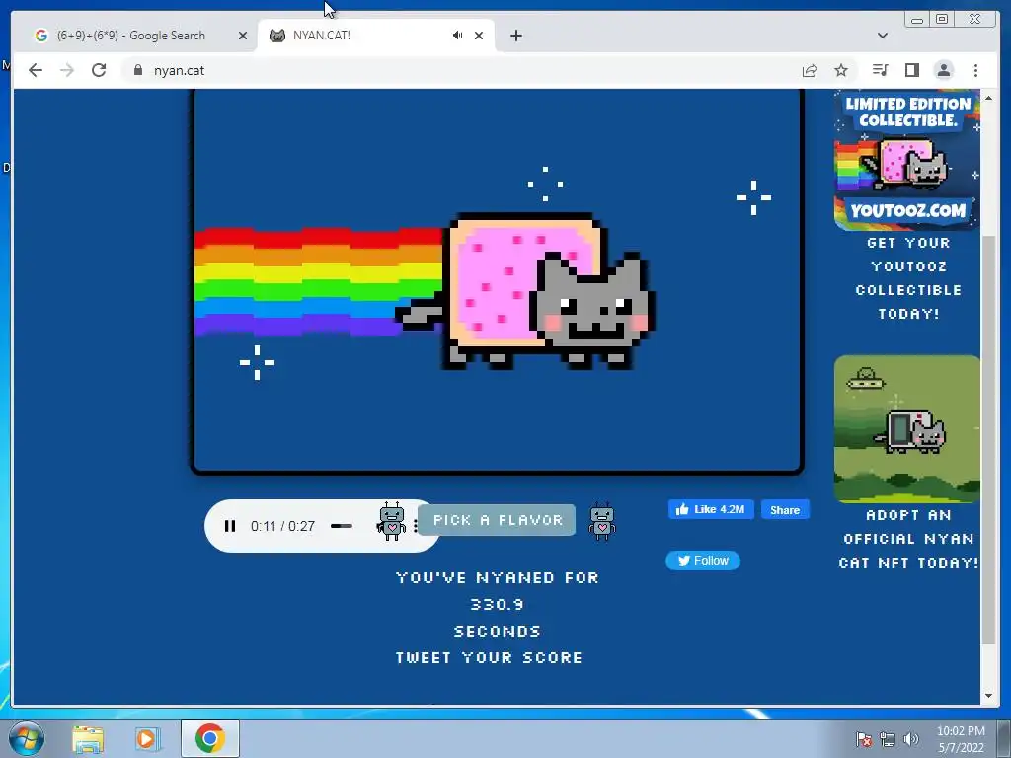Click the TWEET YOUR SCORE link
This screenshot has height=758, width=1011.
pos(489,657)
